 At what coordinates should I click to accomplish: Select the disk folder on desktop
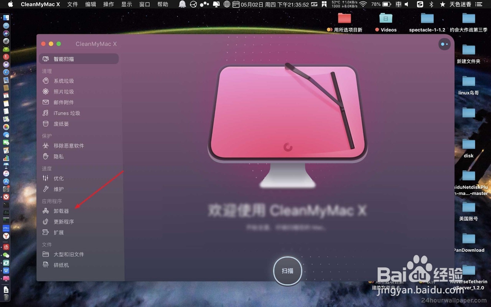coord(468,148)
